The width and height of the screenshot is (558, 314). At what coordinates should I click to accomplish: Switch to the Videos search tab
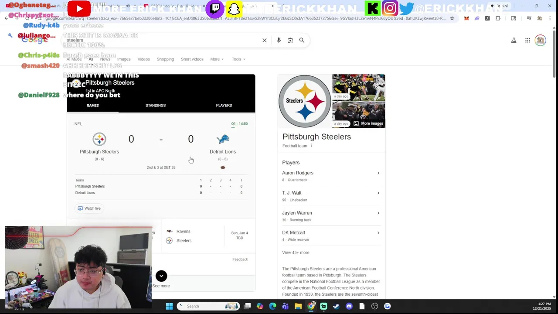point(143,59)
